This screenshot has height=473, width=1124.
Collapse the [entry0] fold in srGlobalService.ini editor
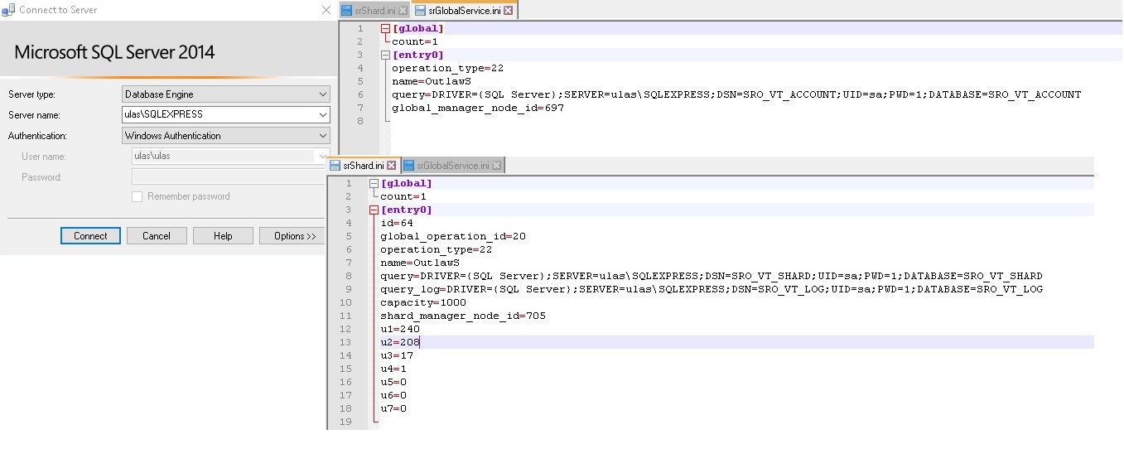(x=385, y=55)
